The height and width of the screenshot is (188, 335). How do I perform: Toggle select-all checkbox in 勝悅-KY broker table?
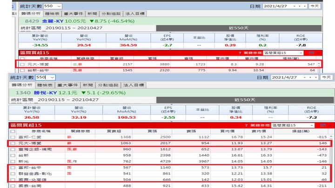(x=13, y=131)
